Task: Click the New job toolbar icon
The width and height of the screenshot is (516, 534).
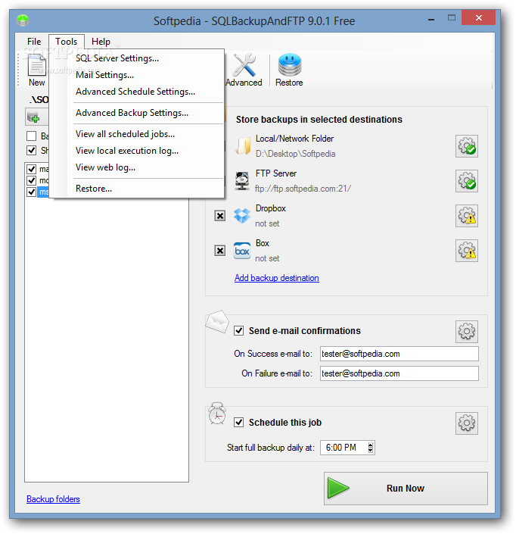Action: point(36,70)
